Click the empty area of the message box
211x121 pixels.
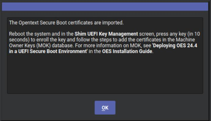[105, 74]
